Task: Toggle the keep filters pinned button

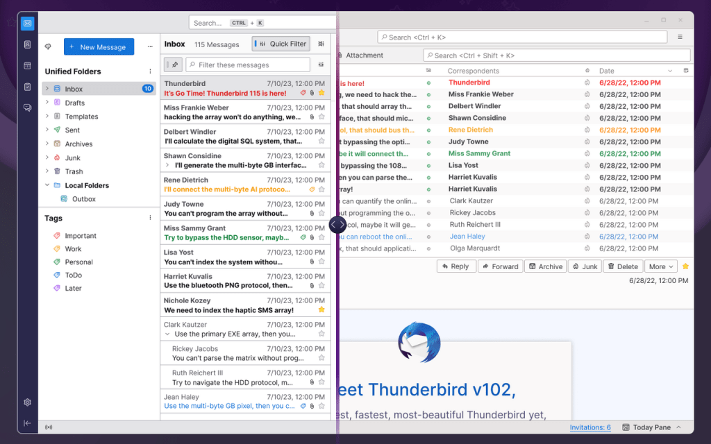Action: (x=174, y=65)
